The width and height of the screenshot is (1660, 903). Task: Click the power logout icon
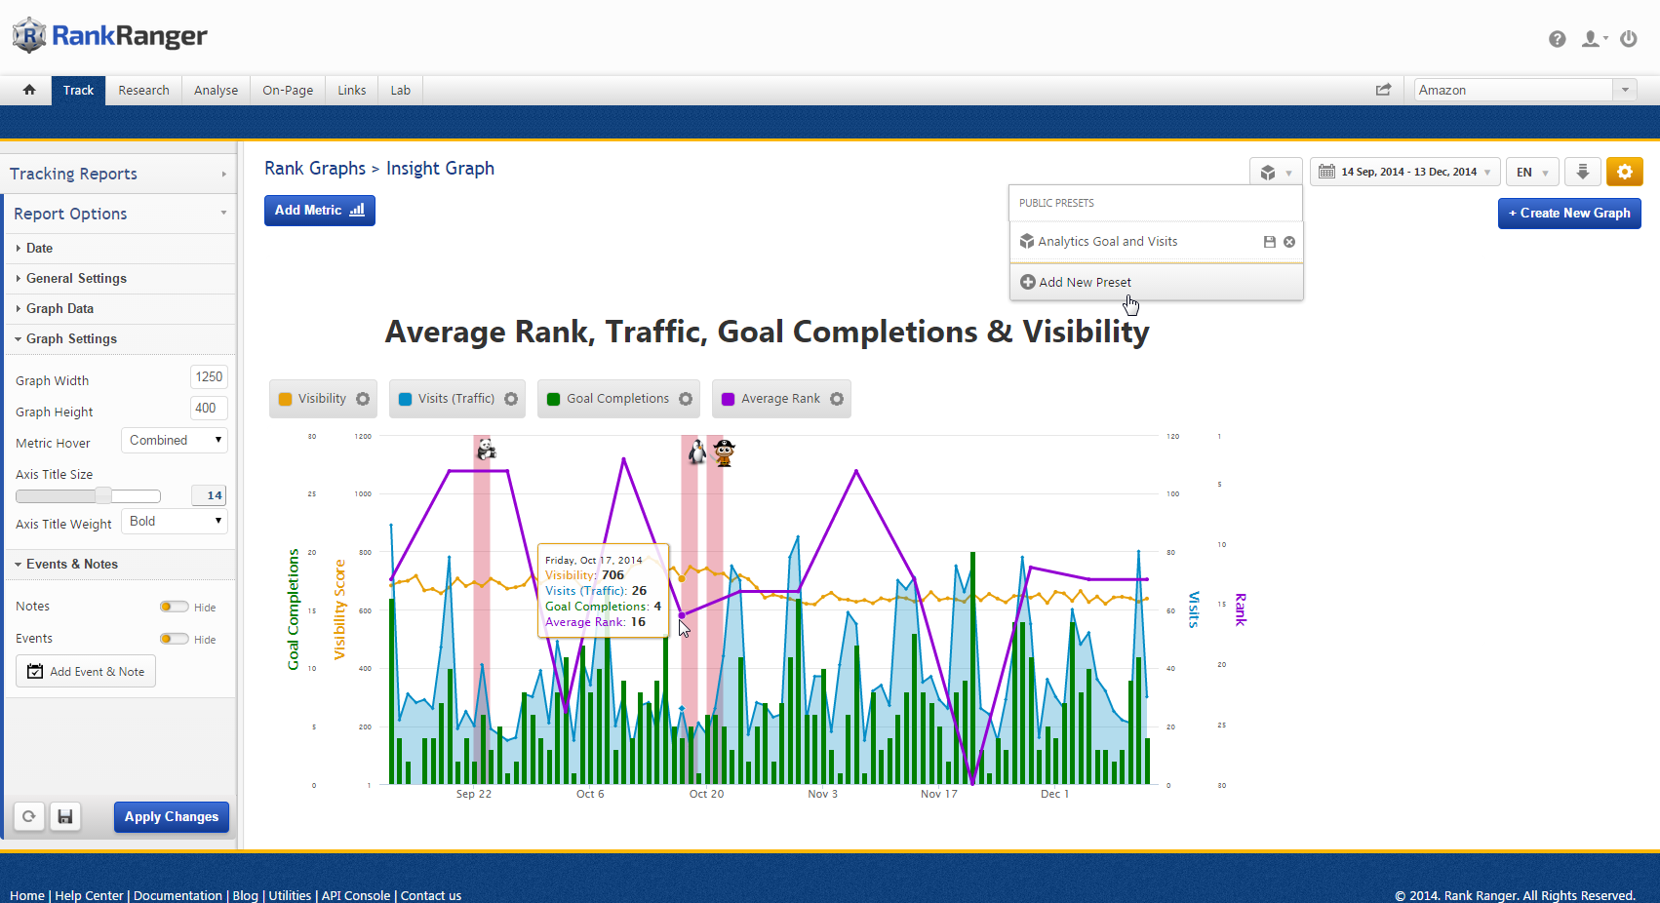point(1629,39)
